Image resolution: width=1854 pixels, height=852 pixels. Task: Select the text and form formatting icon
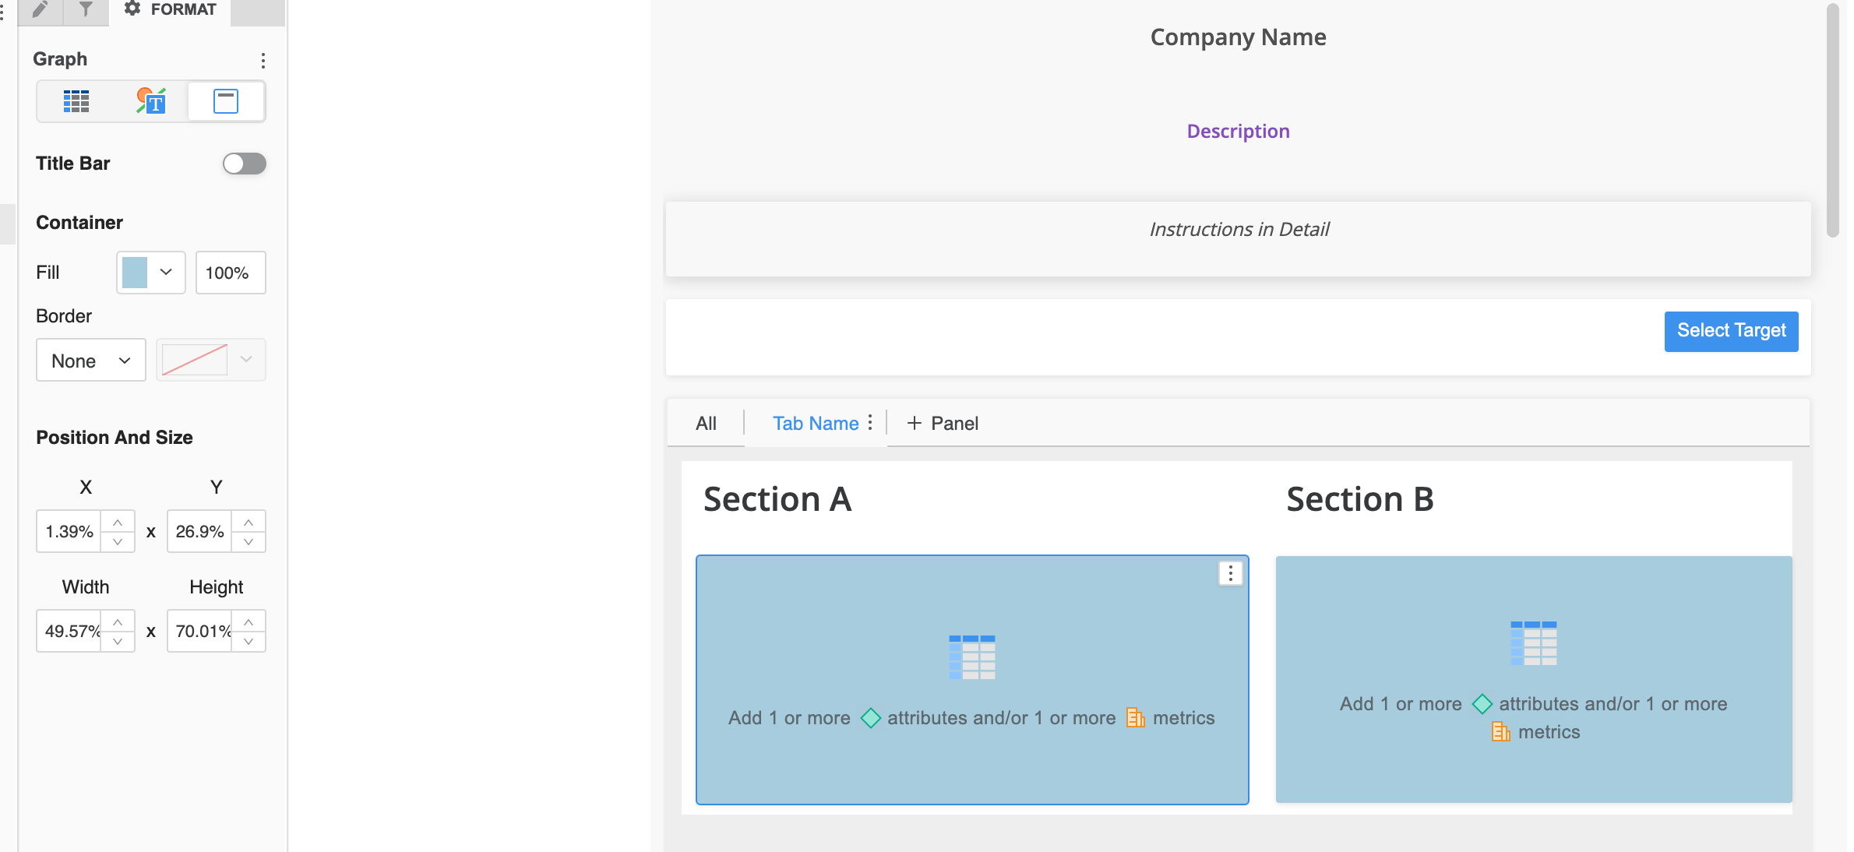(x=151, y=101)
